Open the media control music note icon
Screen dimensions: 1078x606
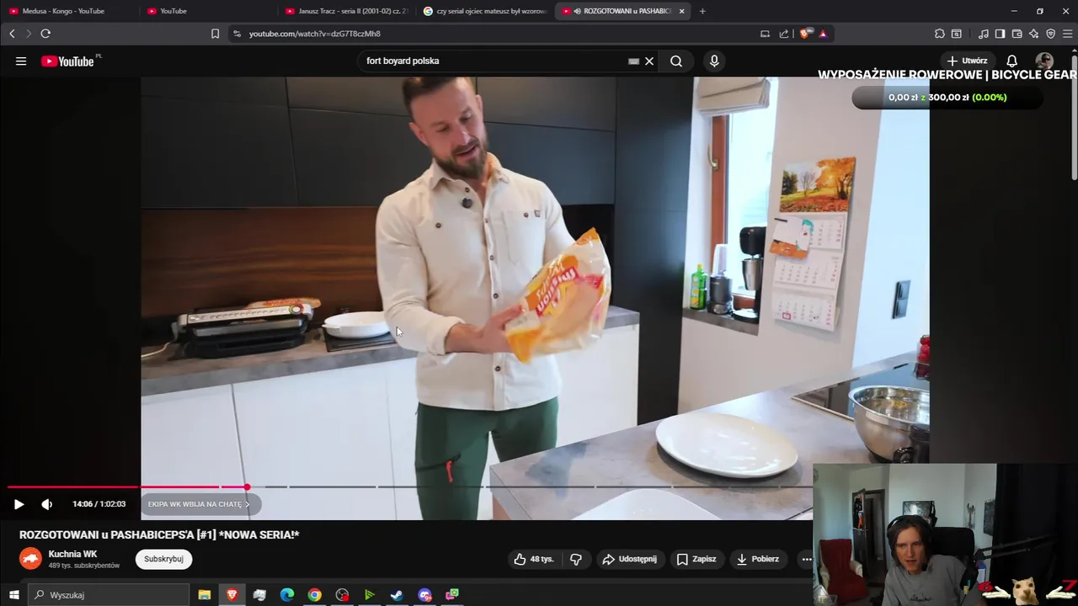984,34
